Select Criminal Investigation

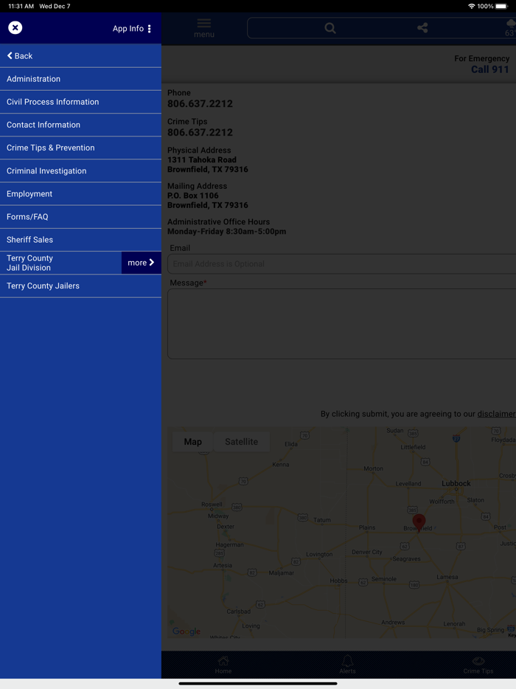80,171
